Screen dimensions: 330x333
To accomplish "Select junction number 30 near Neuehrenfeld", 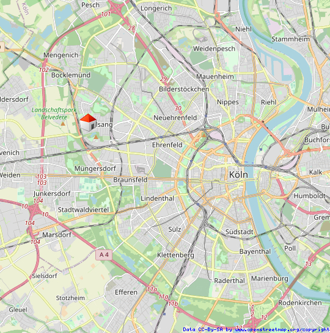I will point(178,109).
